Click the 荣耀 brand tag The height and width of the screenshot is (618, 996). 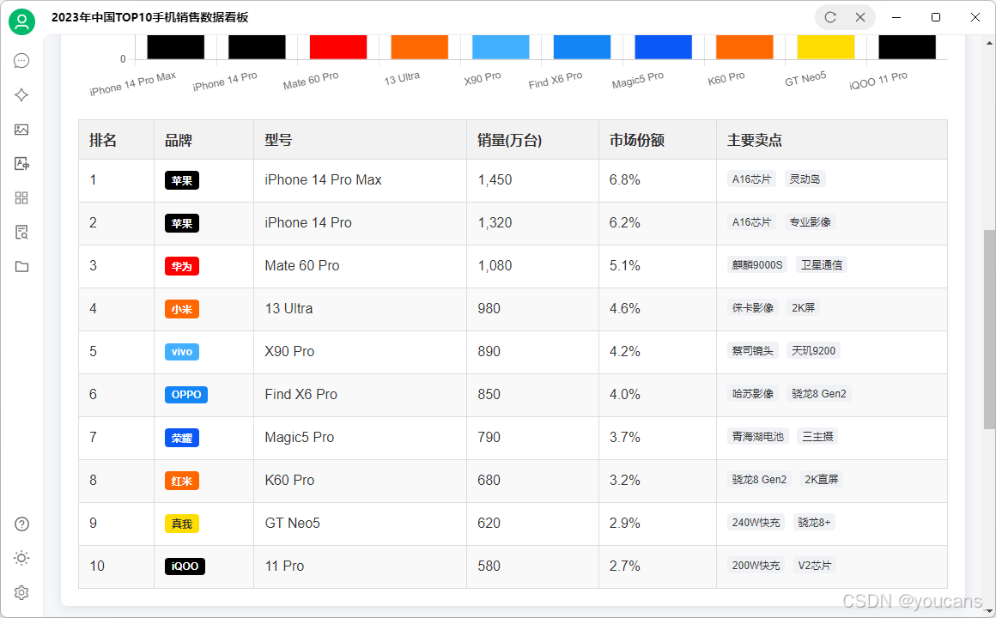[x=182, y=438]
